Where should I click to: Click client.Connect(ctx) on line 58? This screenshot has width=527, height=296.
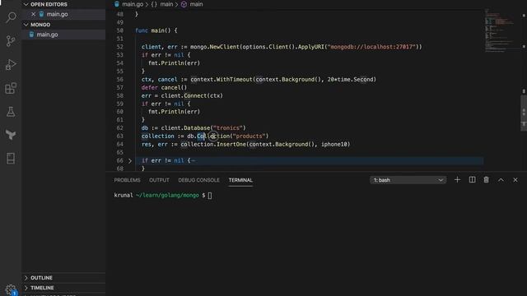point(192,95)
